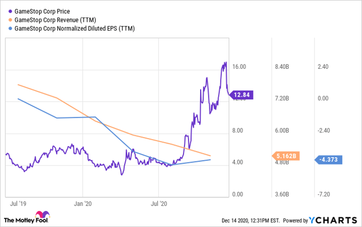This screenshot has width=362, height=227.
Task: Click the 16.00 price axis label
Action: tap(239, 67)
